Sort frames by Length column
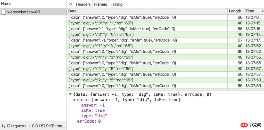 (235, 11)
